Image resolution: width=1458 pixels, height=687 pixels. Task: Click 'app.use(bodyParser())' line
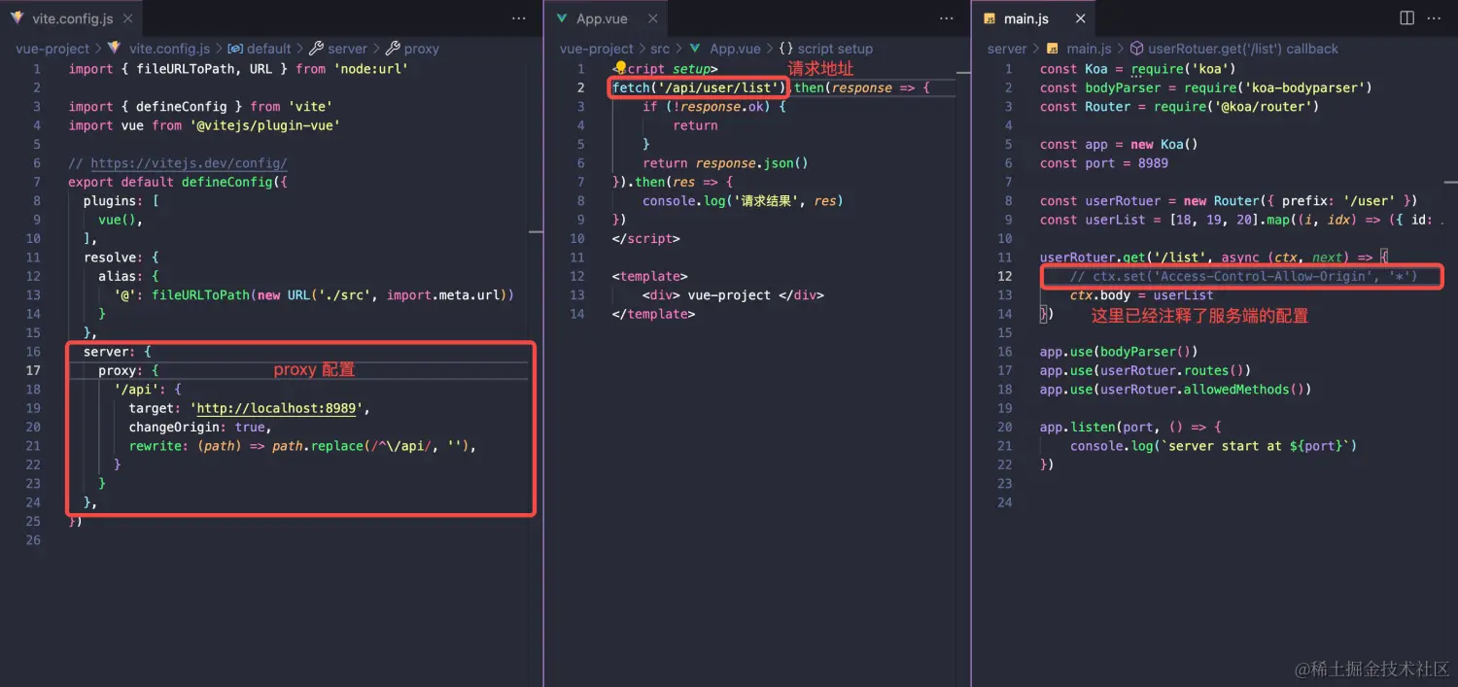pyautogui.click(x=1119, y=351)
